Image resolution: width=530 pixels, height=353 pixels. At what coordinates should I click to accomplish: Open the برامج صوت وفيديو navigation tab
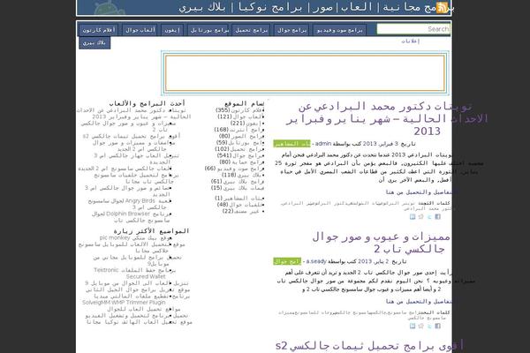(339, 30)
